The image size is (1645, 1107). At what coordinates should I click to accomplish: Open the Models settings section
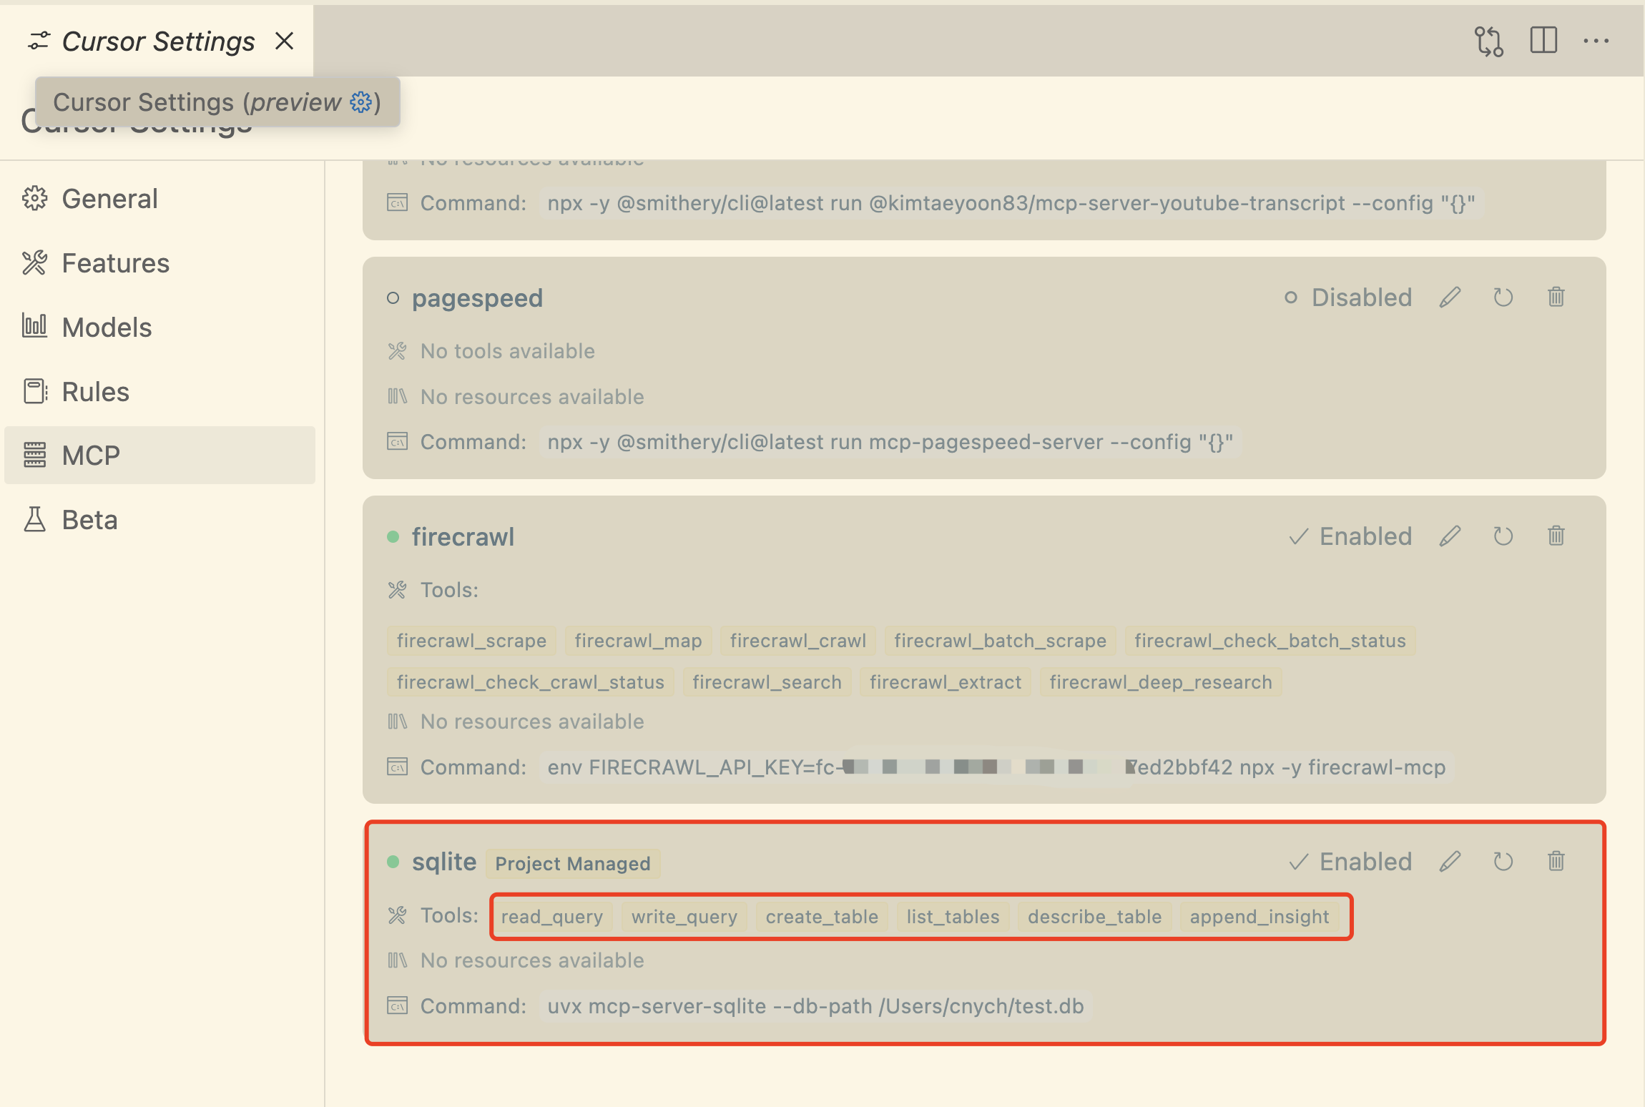coord(160,328)
